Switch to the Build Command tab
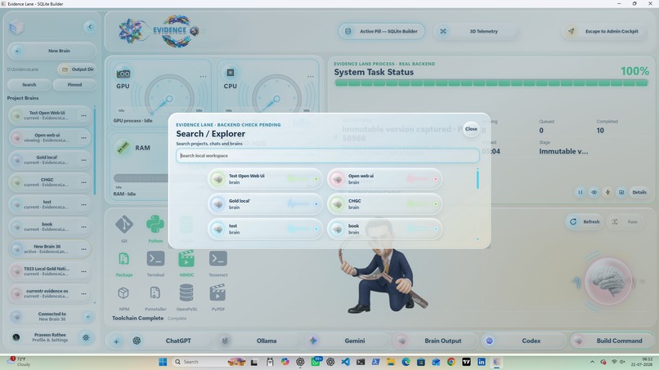The height and width of the screenshot is (370, 659). 611,341
